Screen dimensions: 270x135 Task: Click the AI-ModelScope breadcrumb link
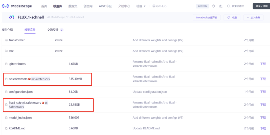tap(56, 17)
